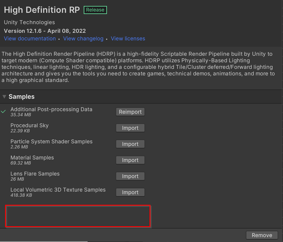The width and height of the screenshot is (283, 242).
Task: Reimport the Additional Post-processing Data sample
Action: [130, 112]
